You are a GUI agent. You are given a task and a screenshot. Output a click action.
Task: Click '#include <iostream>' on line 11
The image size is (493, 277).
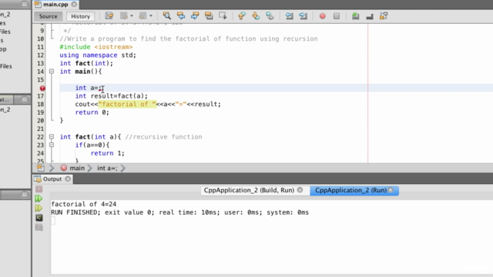(x=96, y=47)
